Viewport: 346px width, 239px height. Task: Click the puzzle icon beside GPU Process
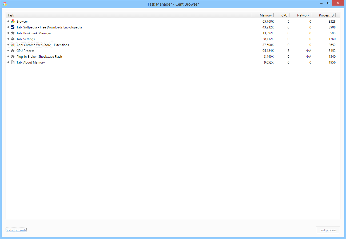point(13,51)
